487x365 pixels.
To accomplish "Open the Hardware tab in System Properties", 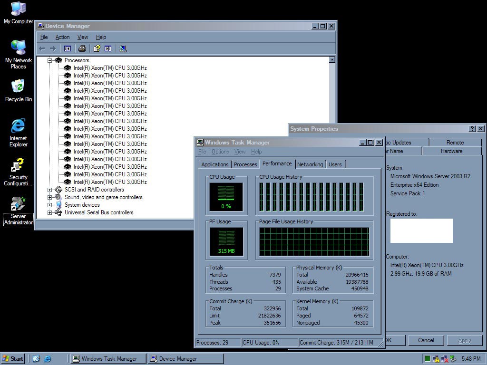I will point(452,151).
